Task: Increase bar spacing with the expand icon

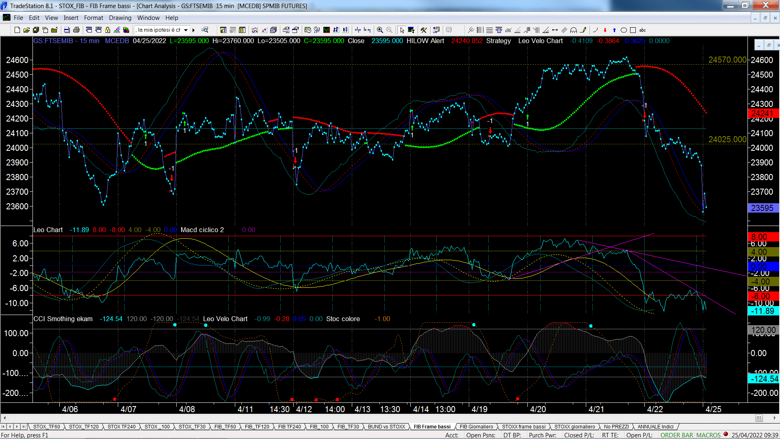Action: (367, 30)
